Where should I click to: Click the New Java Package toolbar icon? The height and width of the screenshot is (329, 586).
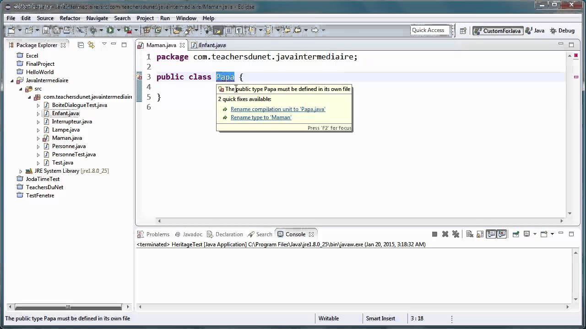[x=146, y=30]
